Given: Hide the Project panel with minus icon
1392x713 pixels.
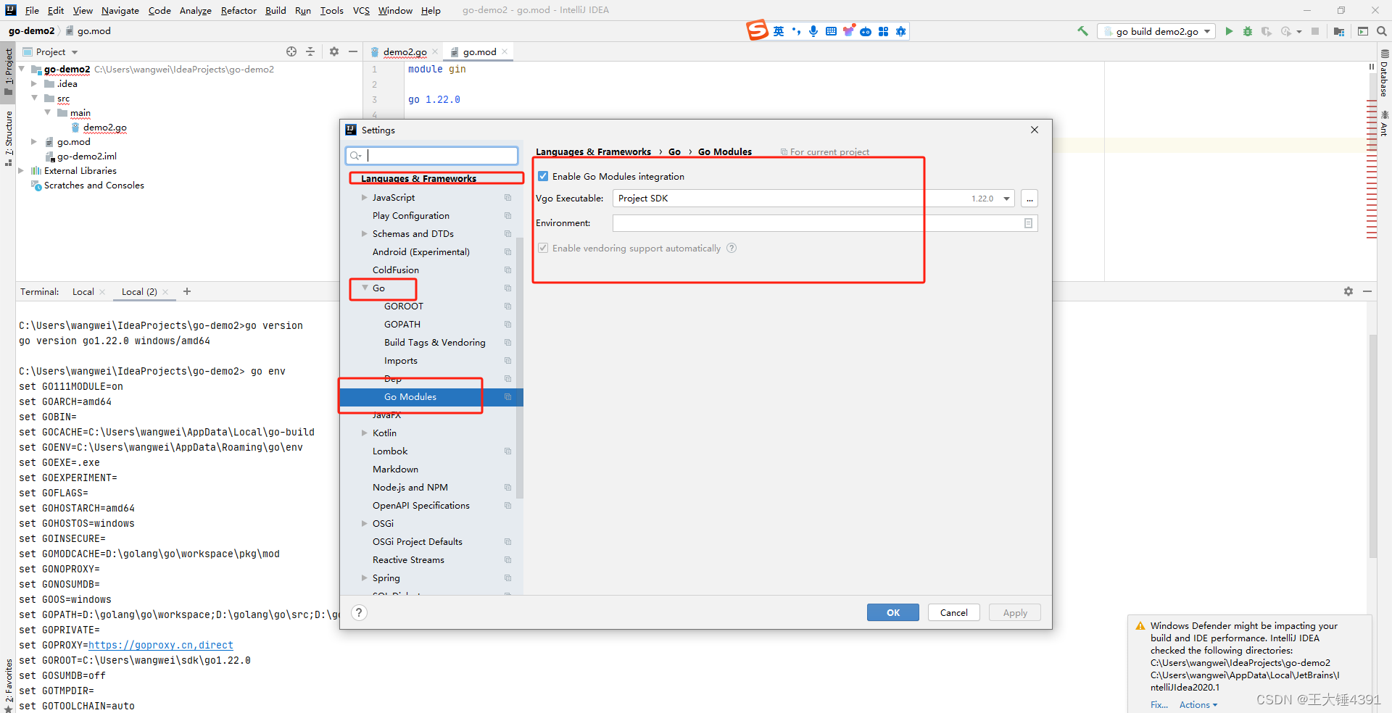Looking at the screenshot, I should point(353,51).
